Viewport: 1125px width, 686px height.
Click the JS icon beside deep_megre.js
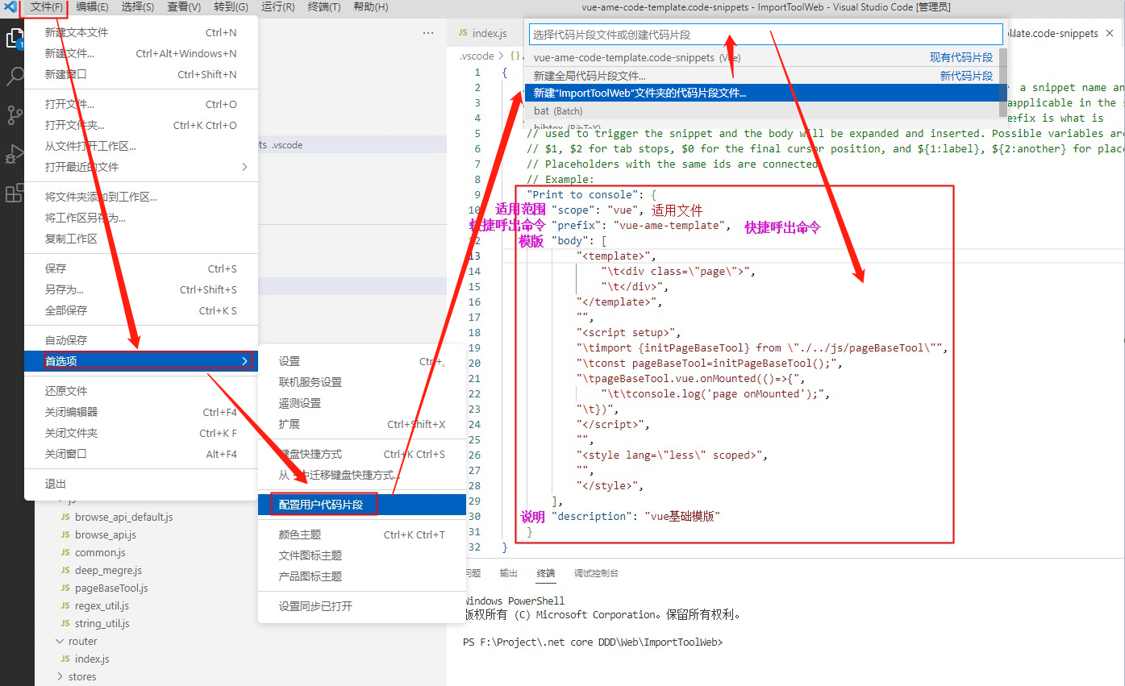66,571
